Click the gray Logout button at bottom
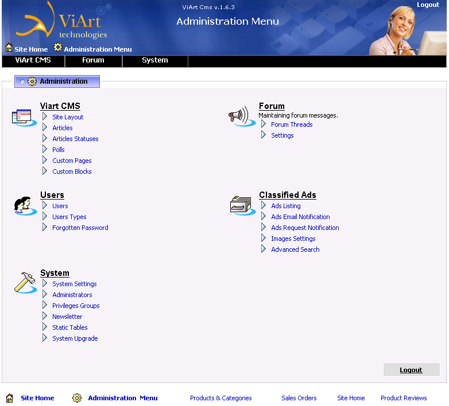 point(411,370)
